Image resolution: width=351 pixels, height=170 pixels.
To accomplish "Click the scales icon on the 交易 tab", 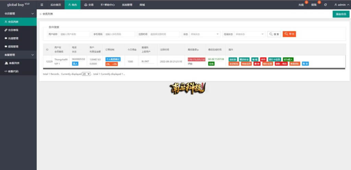I will click(x=86, y=5).
